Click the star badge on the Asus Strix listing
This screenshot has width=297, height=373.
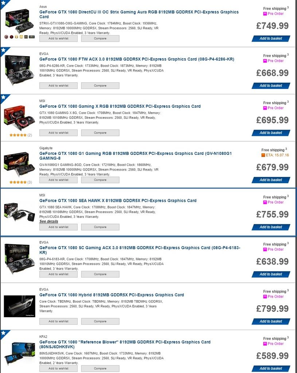pyautogui.click(x=3, y=3)
